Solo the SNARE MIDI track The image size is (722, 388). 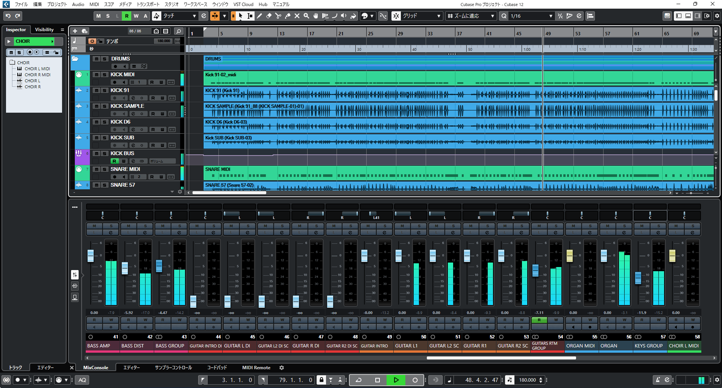[x=105, y=169]
